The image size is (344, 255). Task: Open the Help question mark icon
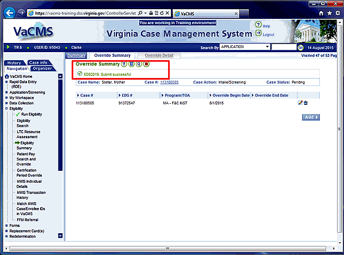point(259,26)
